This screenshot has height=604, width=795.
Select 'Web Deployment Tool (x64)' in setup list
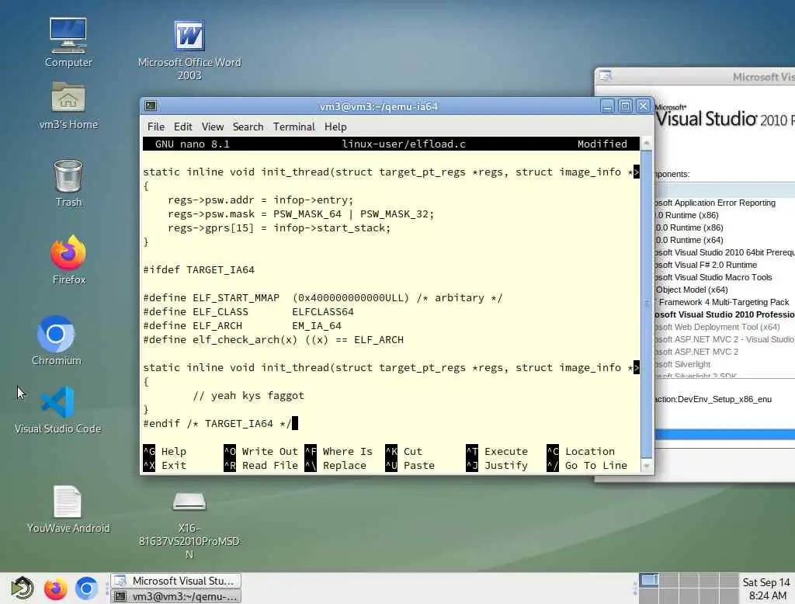pos(718,327)
